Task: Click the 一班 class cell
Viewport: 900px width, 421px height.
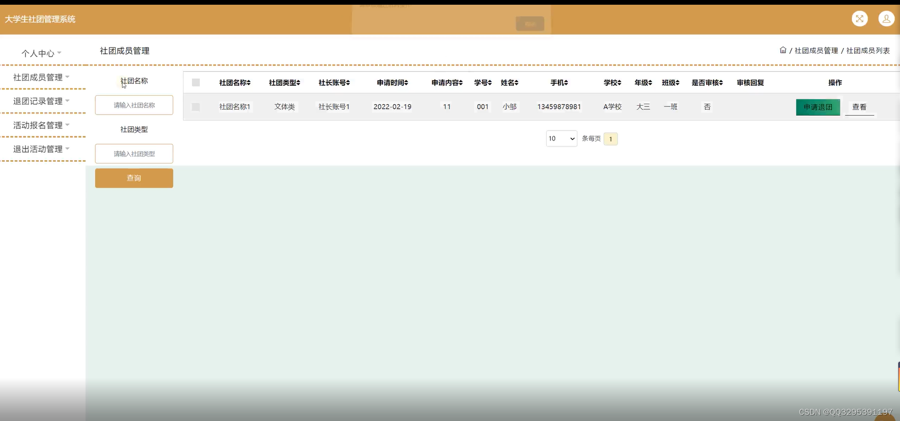Action: 670,107
